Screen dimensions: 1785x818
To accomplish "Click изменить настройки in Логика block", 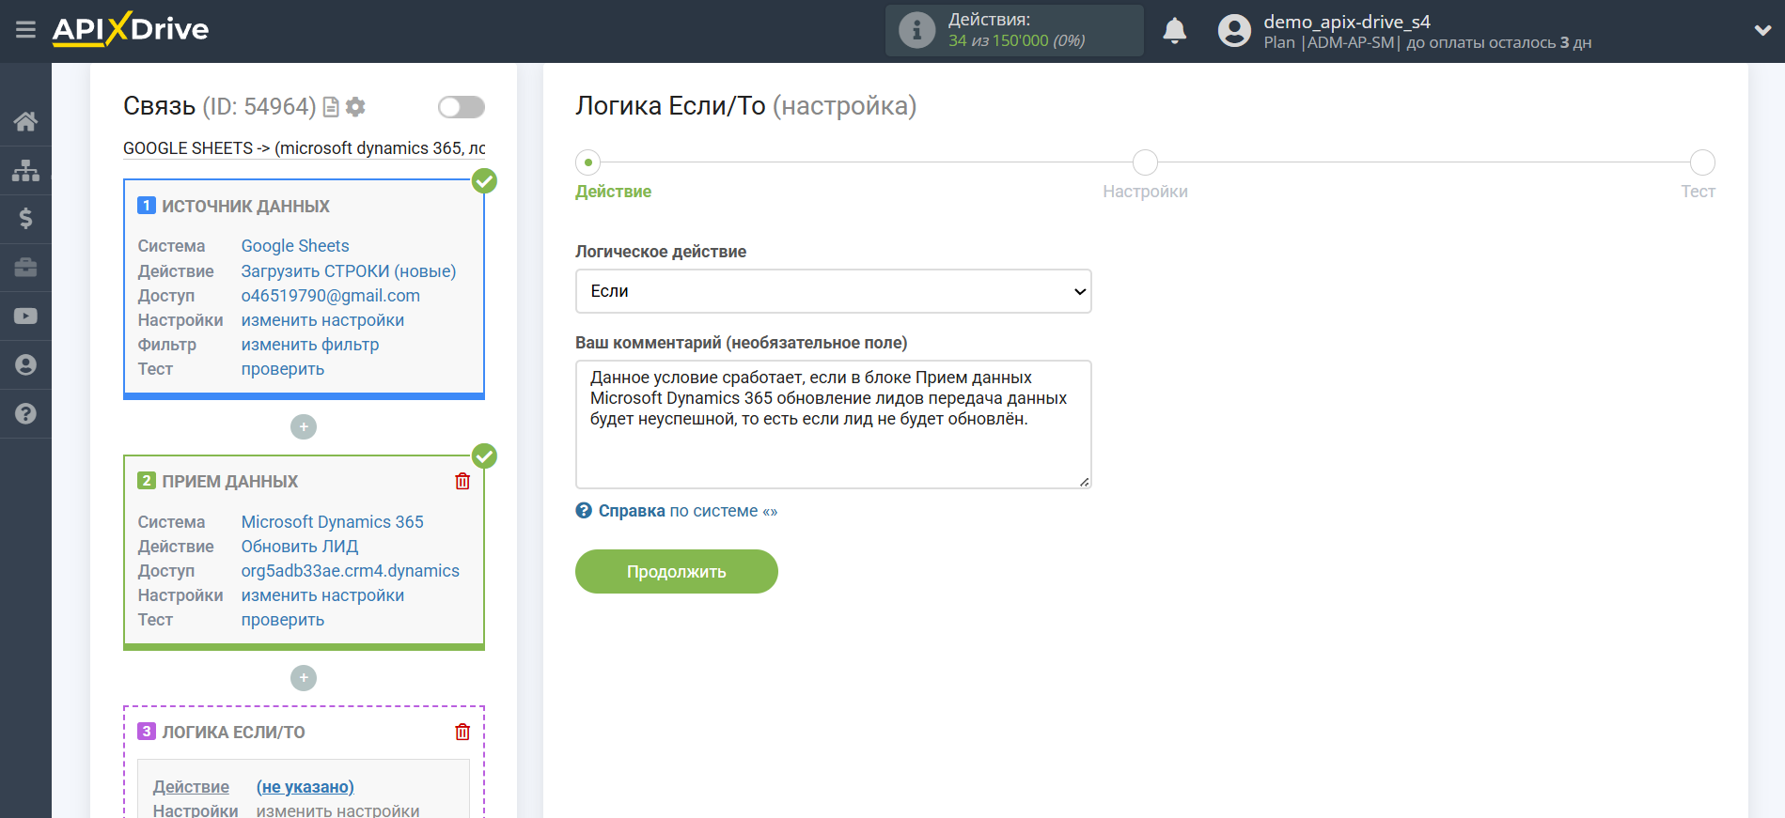I will pos(338,810).
